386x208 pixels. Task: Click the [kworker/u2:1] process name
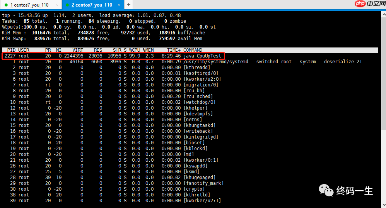[x=202, y=201]
